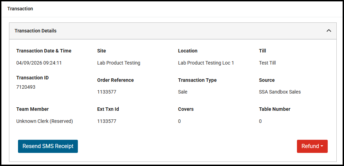Click the Test Till value
Screen dimensions: 344x166
point(267,63)
